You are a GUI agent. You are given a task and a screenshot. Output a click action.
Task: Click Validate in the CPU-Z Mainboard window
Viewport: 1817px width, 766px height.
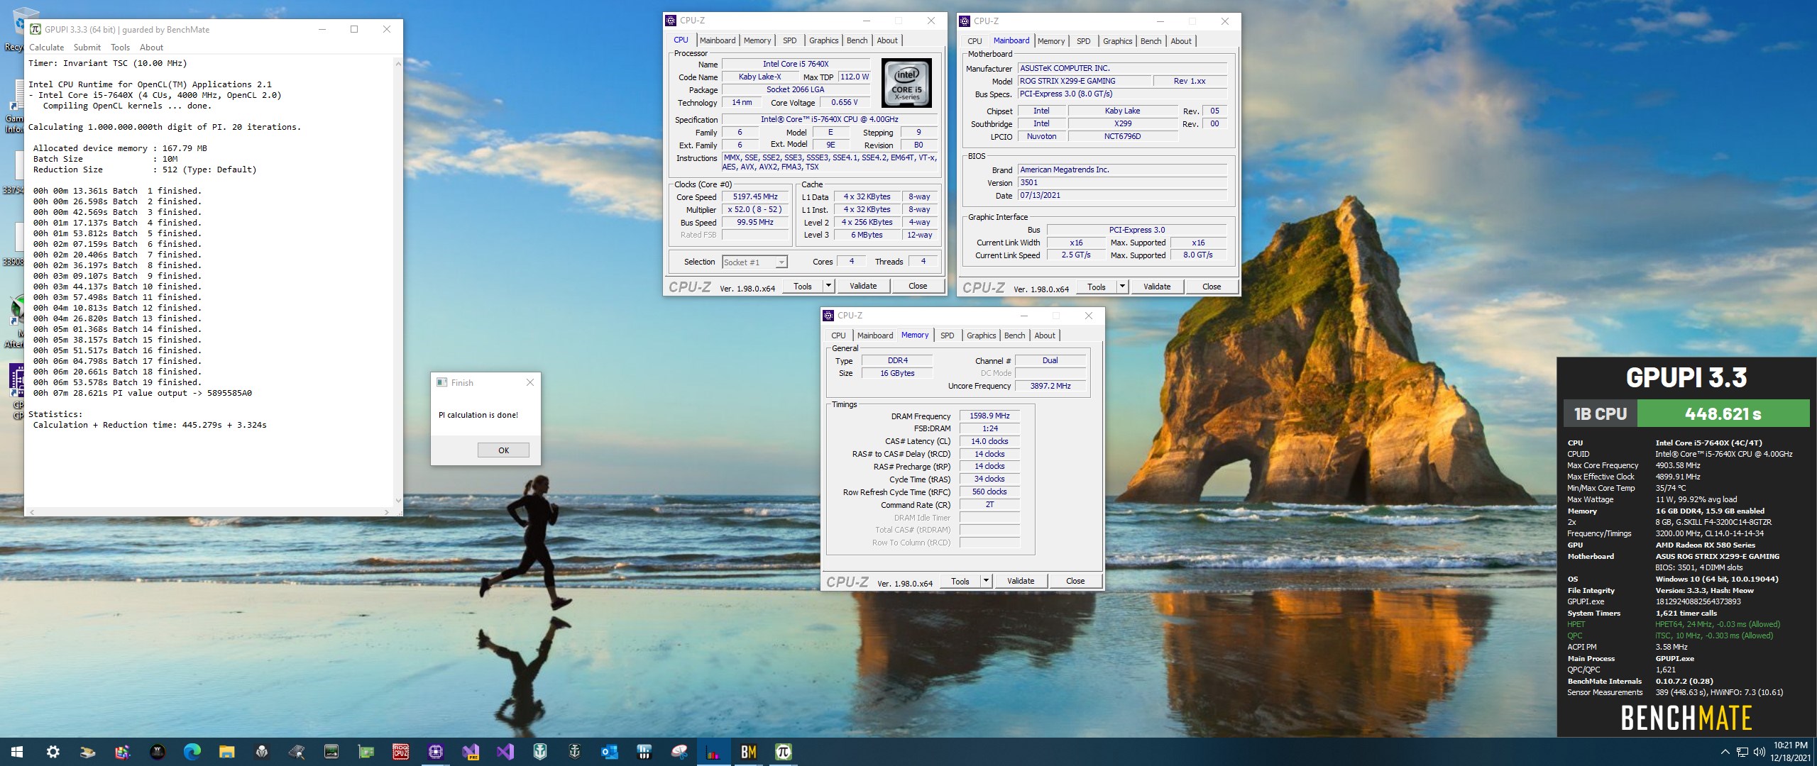point(1157,287)
